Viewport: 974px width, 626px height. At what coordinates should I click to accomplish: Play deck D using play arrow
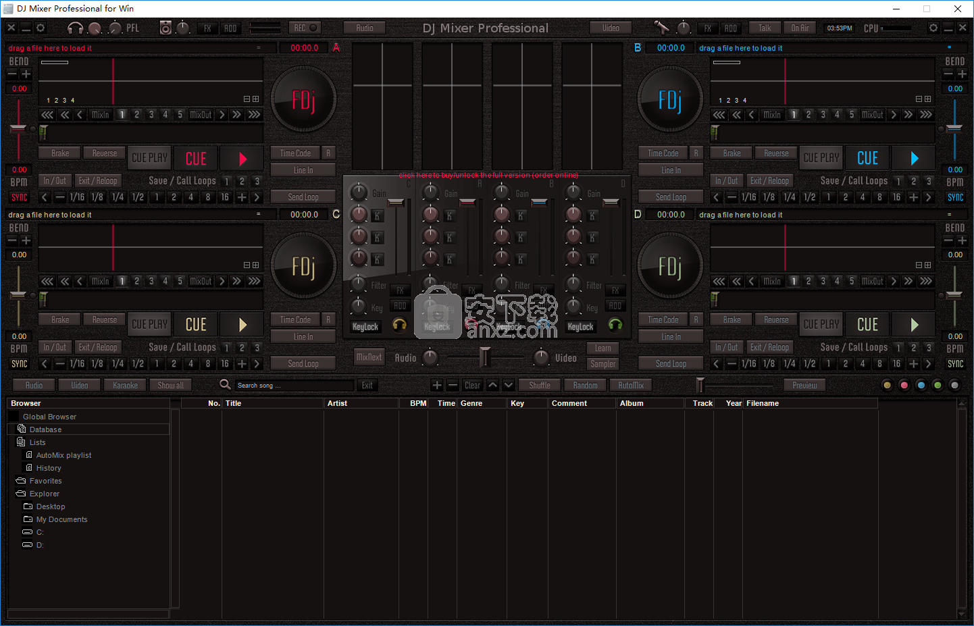click(x=914, y=325)
